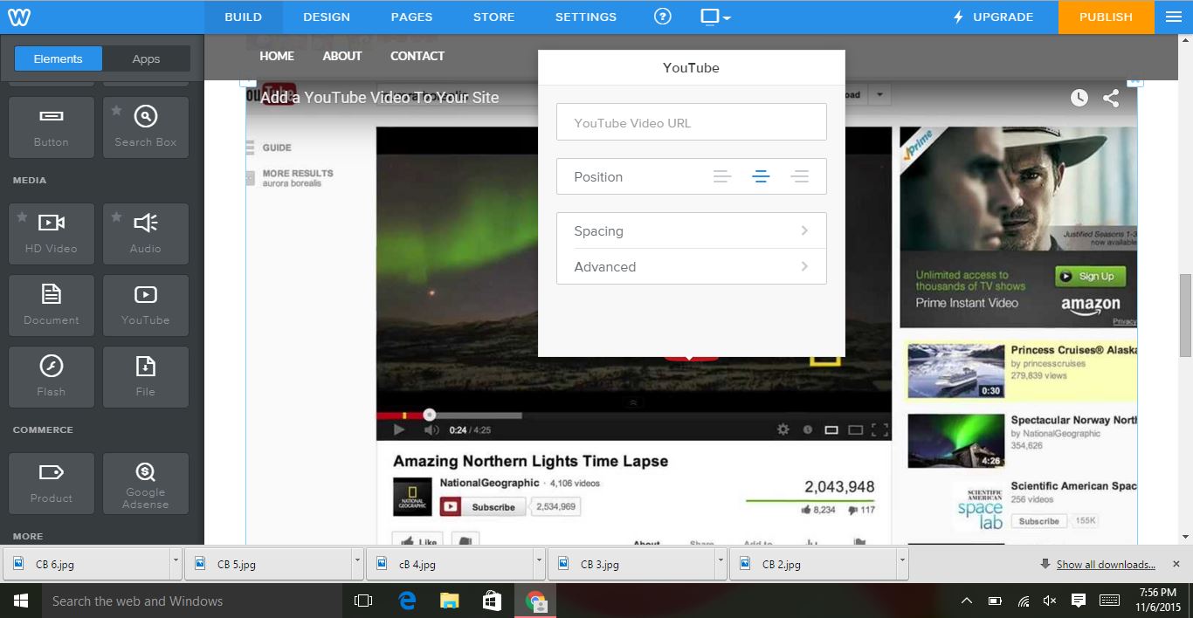This screenshot has width=1193, height=618.
Task: Open the action center notification icon
Action: pos(1079,601)
